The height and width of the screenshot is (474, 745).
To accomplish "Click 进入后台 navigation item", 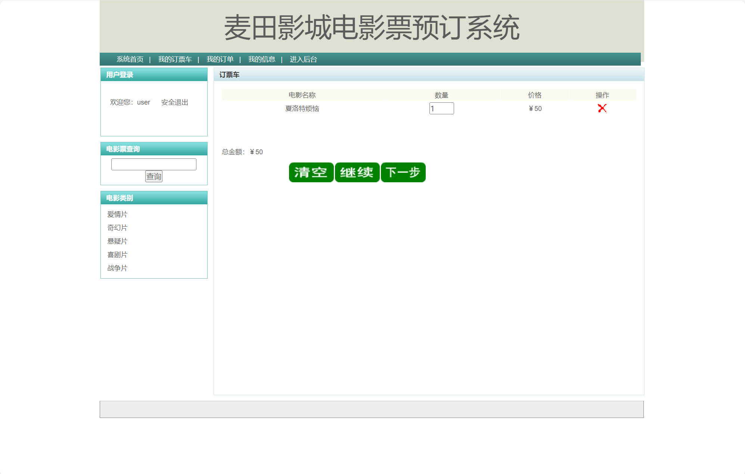I will click(x=303, y=59).
